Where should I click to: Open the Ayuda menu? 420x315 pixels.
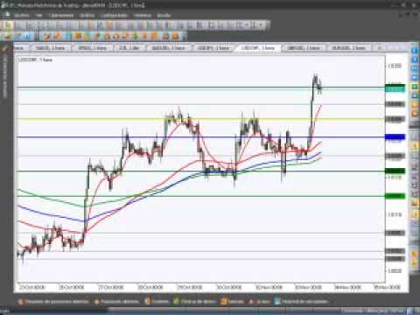164,15
